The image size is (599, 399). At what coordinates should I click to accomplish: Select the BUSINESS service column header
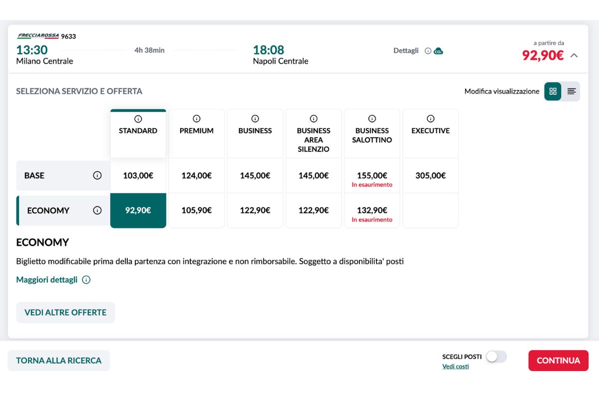pos(255,131)
